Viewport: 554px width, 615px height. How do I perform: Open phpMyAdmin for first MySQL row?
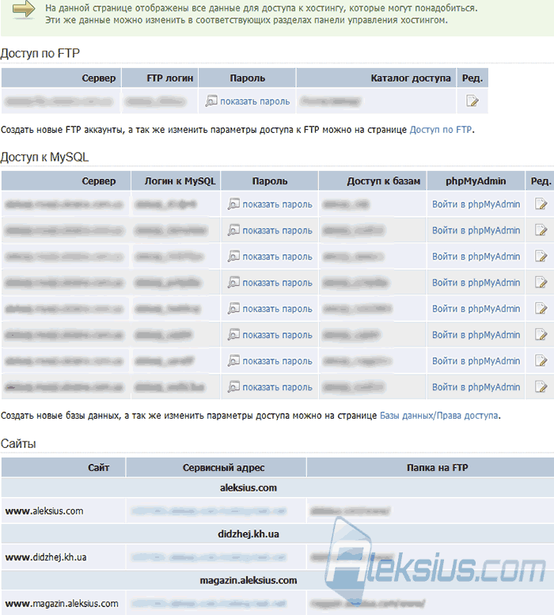[x=476, y=204]
